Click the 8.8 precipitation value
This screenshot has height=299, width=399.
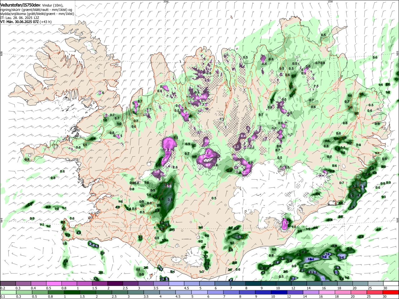315,273
